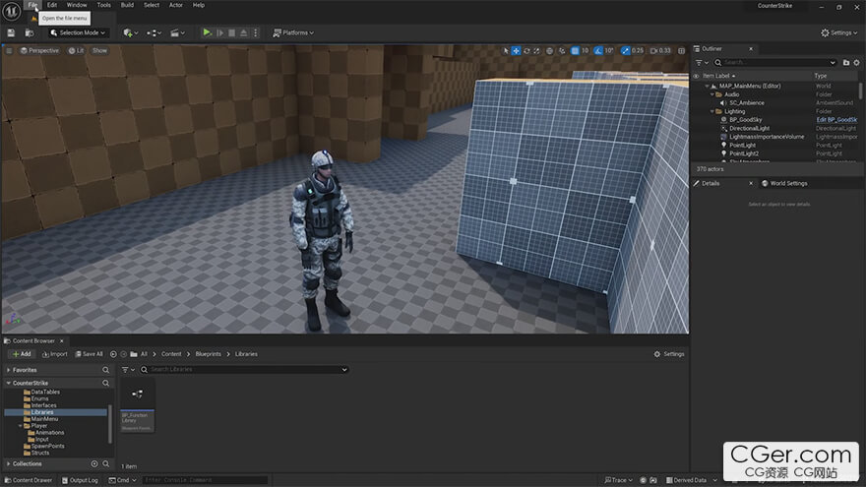Image resolution: width=866 pixels, height=487 pixels.
Task: Switch to the Details tab
Action: click(711, 183)
